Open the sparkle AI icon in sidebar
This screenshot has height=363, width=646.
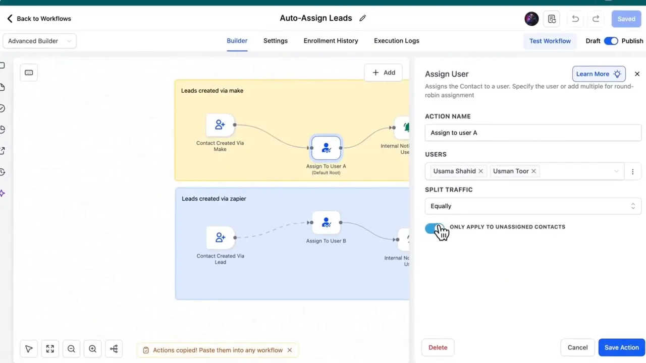(3, 194)
